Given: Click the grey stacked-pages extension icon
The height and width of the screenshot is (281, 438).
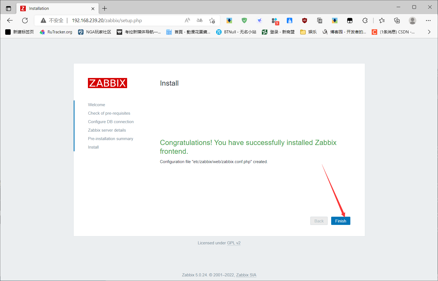Looking at the screenshot, I should tap(320, 21).
